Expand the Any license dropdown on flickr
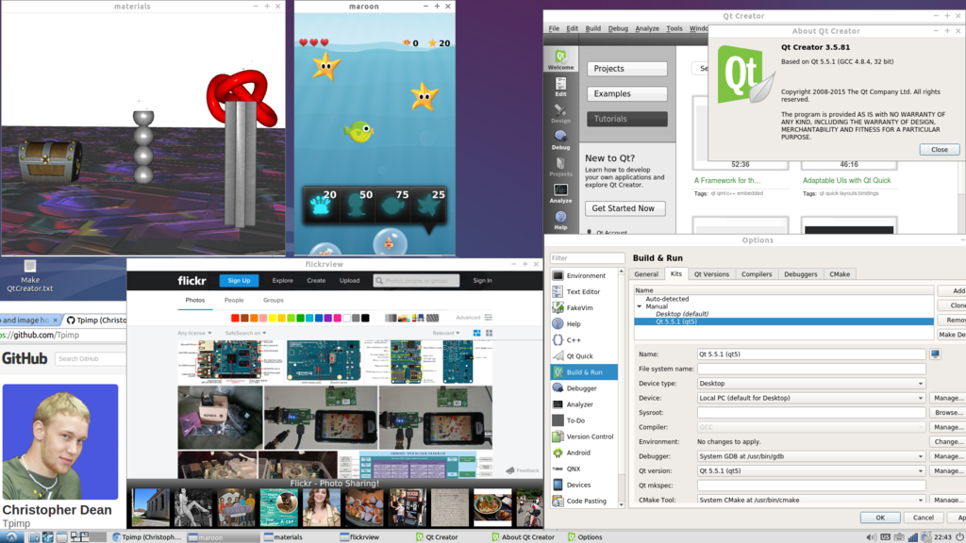The image size is (966, 543). click(x=194, y=333)
